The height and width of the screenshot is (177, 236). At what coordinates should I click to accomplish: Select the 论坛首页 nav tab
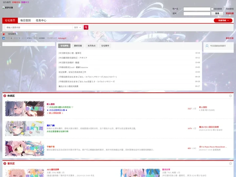(x=10, y=20)
